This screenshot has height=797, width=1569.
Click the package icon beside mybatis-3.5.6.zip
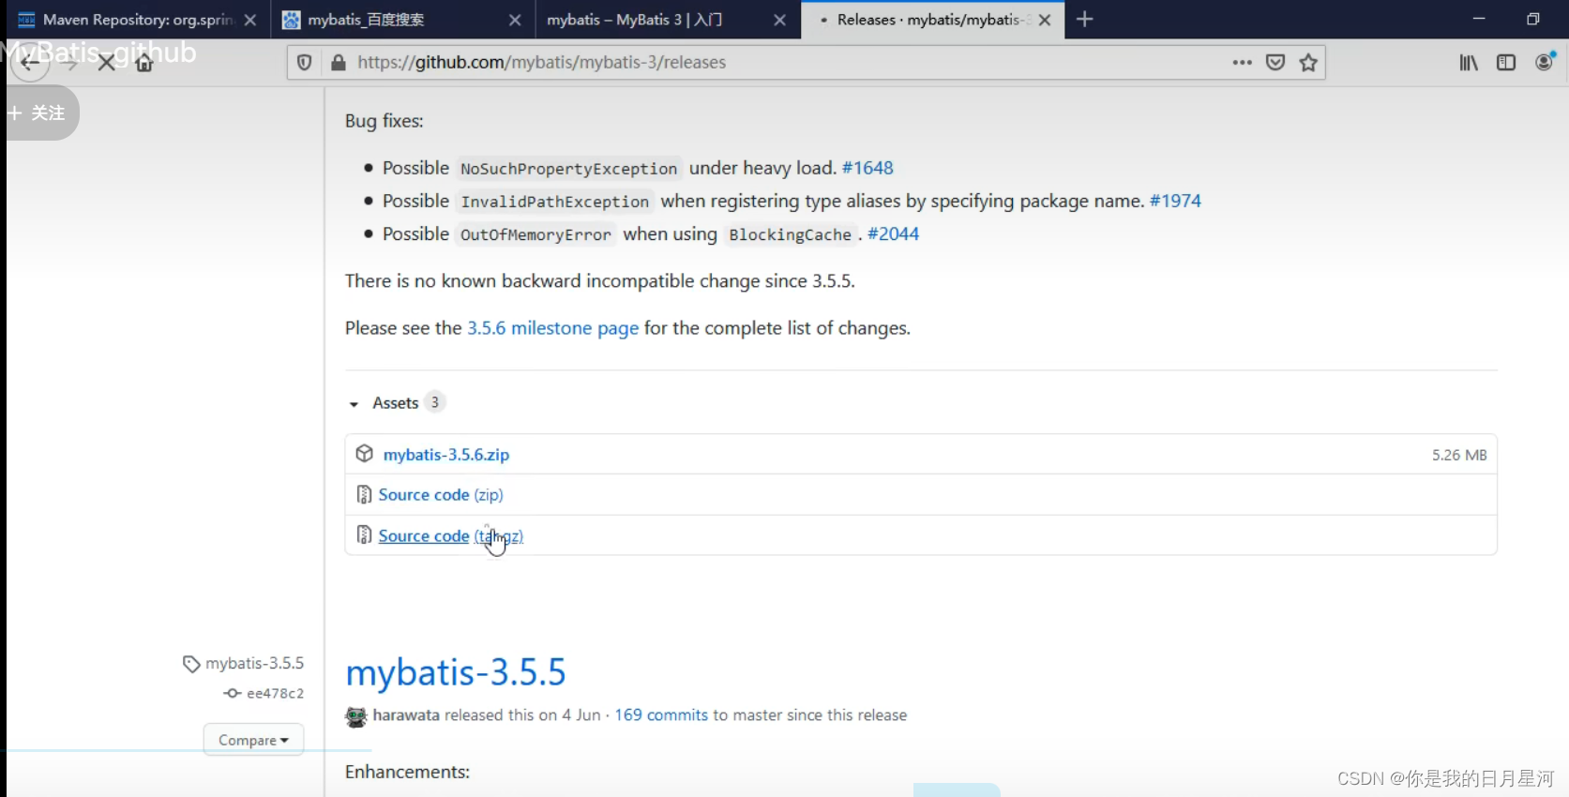click(x=365, y=454)
